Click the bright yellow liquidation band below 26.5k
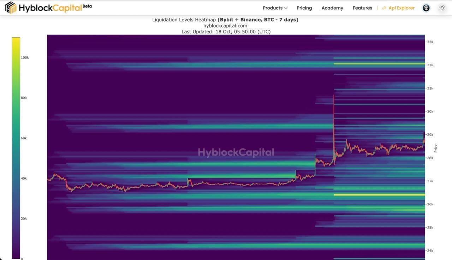Screen dimensions: 452x260 tap(379, 195)
